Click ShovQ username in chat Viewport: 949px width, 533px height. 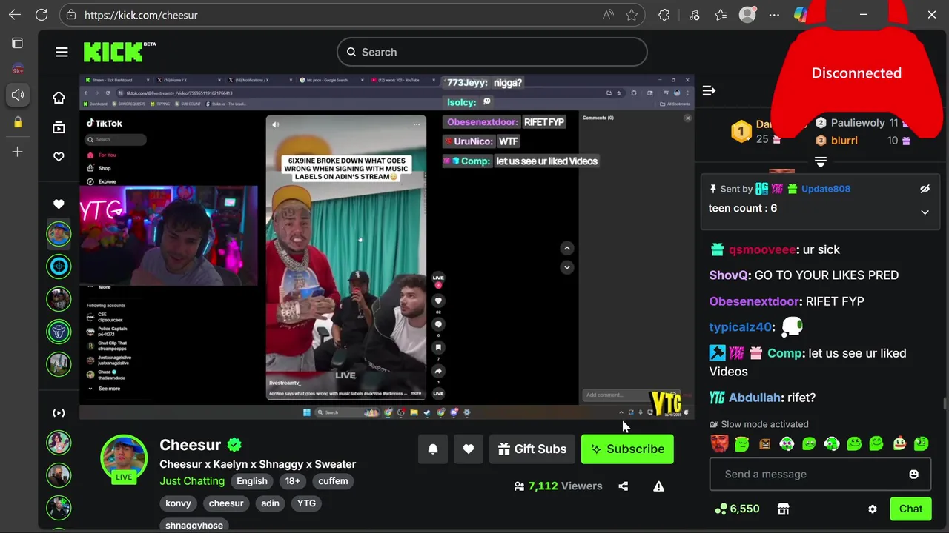coord(729,275)
